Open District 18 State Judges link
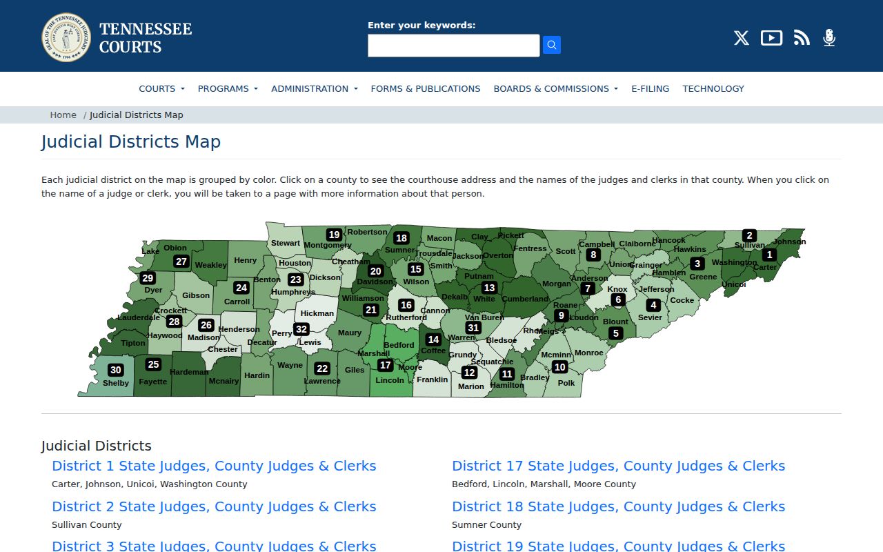883x552 pixels. [618, 506]
